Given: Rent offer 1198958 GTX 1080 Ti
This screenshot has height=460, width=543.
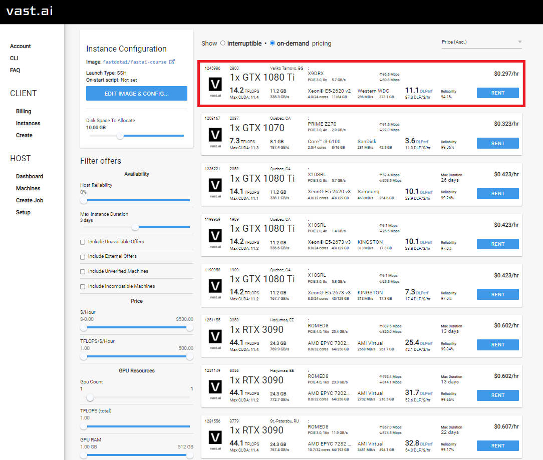Looking at the screenshot, I should [x=497, y=294].
